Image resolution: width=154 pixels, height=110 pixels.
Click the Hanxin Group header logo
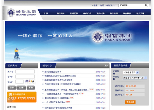[x=21, y=13]
